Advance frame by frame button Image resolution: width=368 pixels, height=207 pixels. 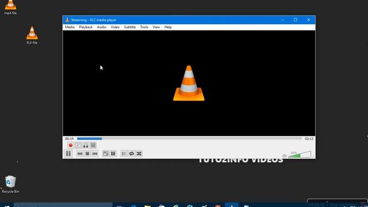coord(93,145)
